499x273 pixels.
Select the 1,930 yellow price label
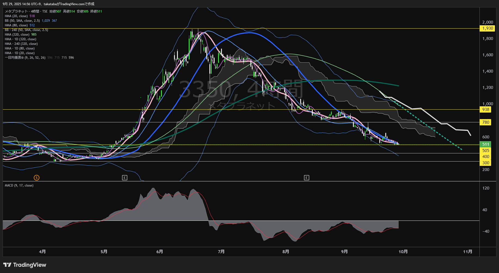pos(488,28)
